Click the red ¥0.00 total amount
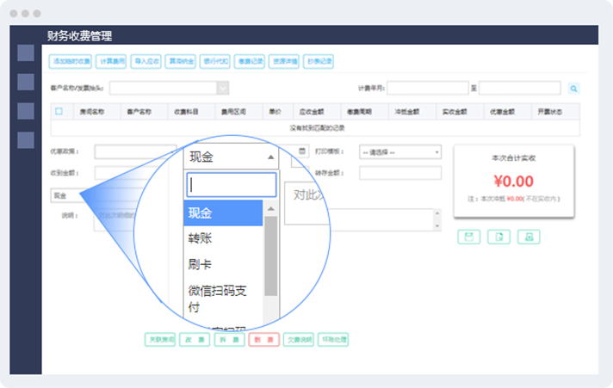613x388 pixels. click(x=513, y=182)
